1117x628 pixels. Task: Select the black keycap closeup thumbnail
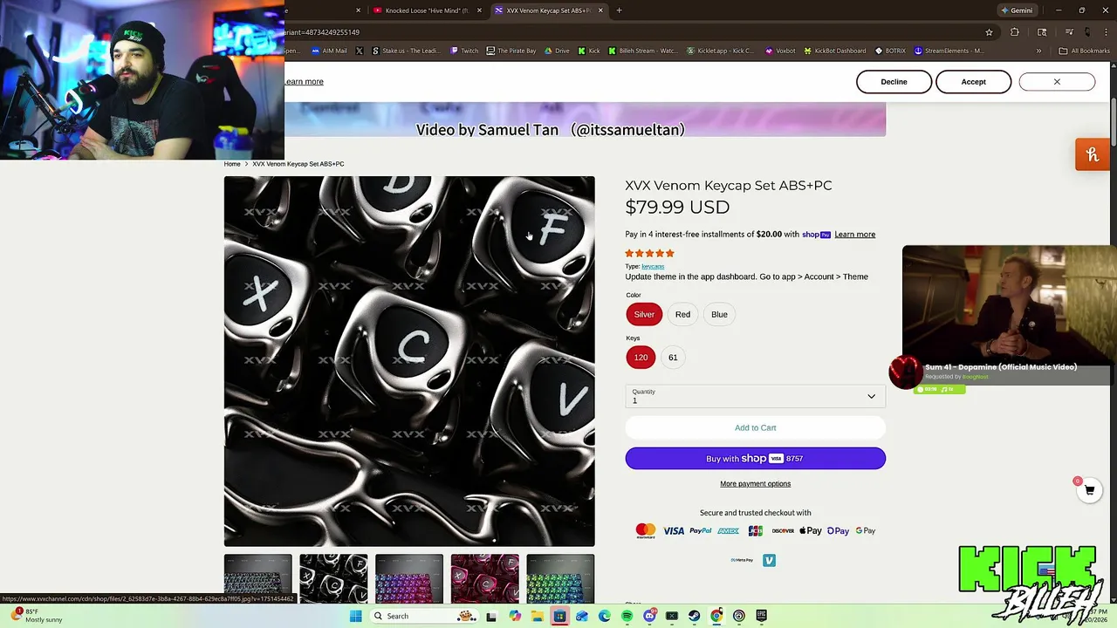333,578
